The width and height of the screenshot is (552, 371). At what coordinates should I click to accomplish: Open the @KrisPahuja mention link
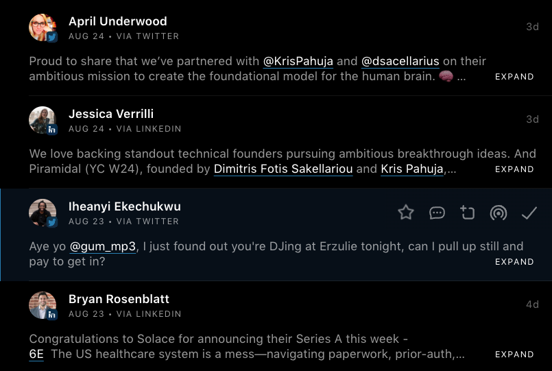coord(298,61)
